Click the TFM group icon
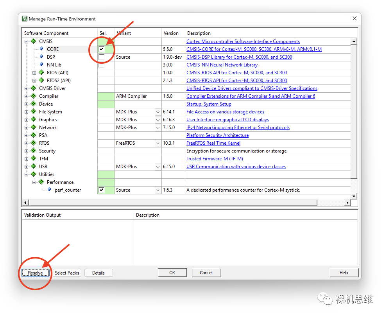Image resolution: width=385 pixels, height=316 pixels. (33, 158)
